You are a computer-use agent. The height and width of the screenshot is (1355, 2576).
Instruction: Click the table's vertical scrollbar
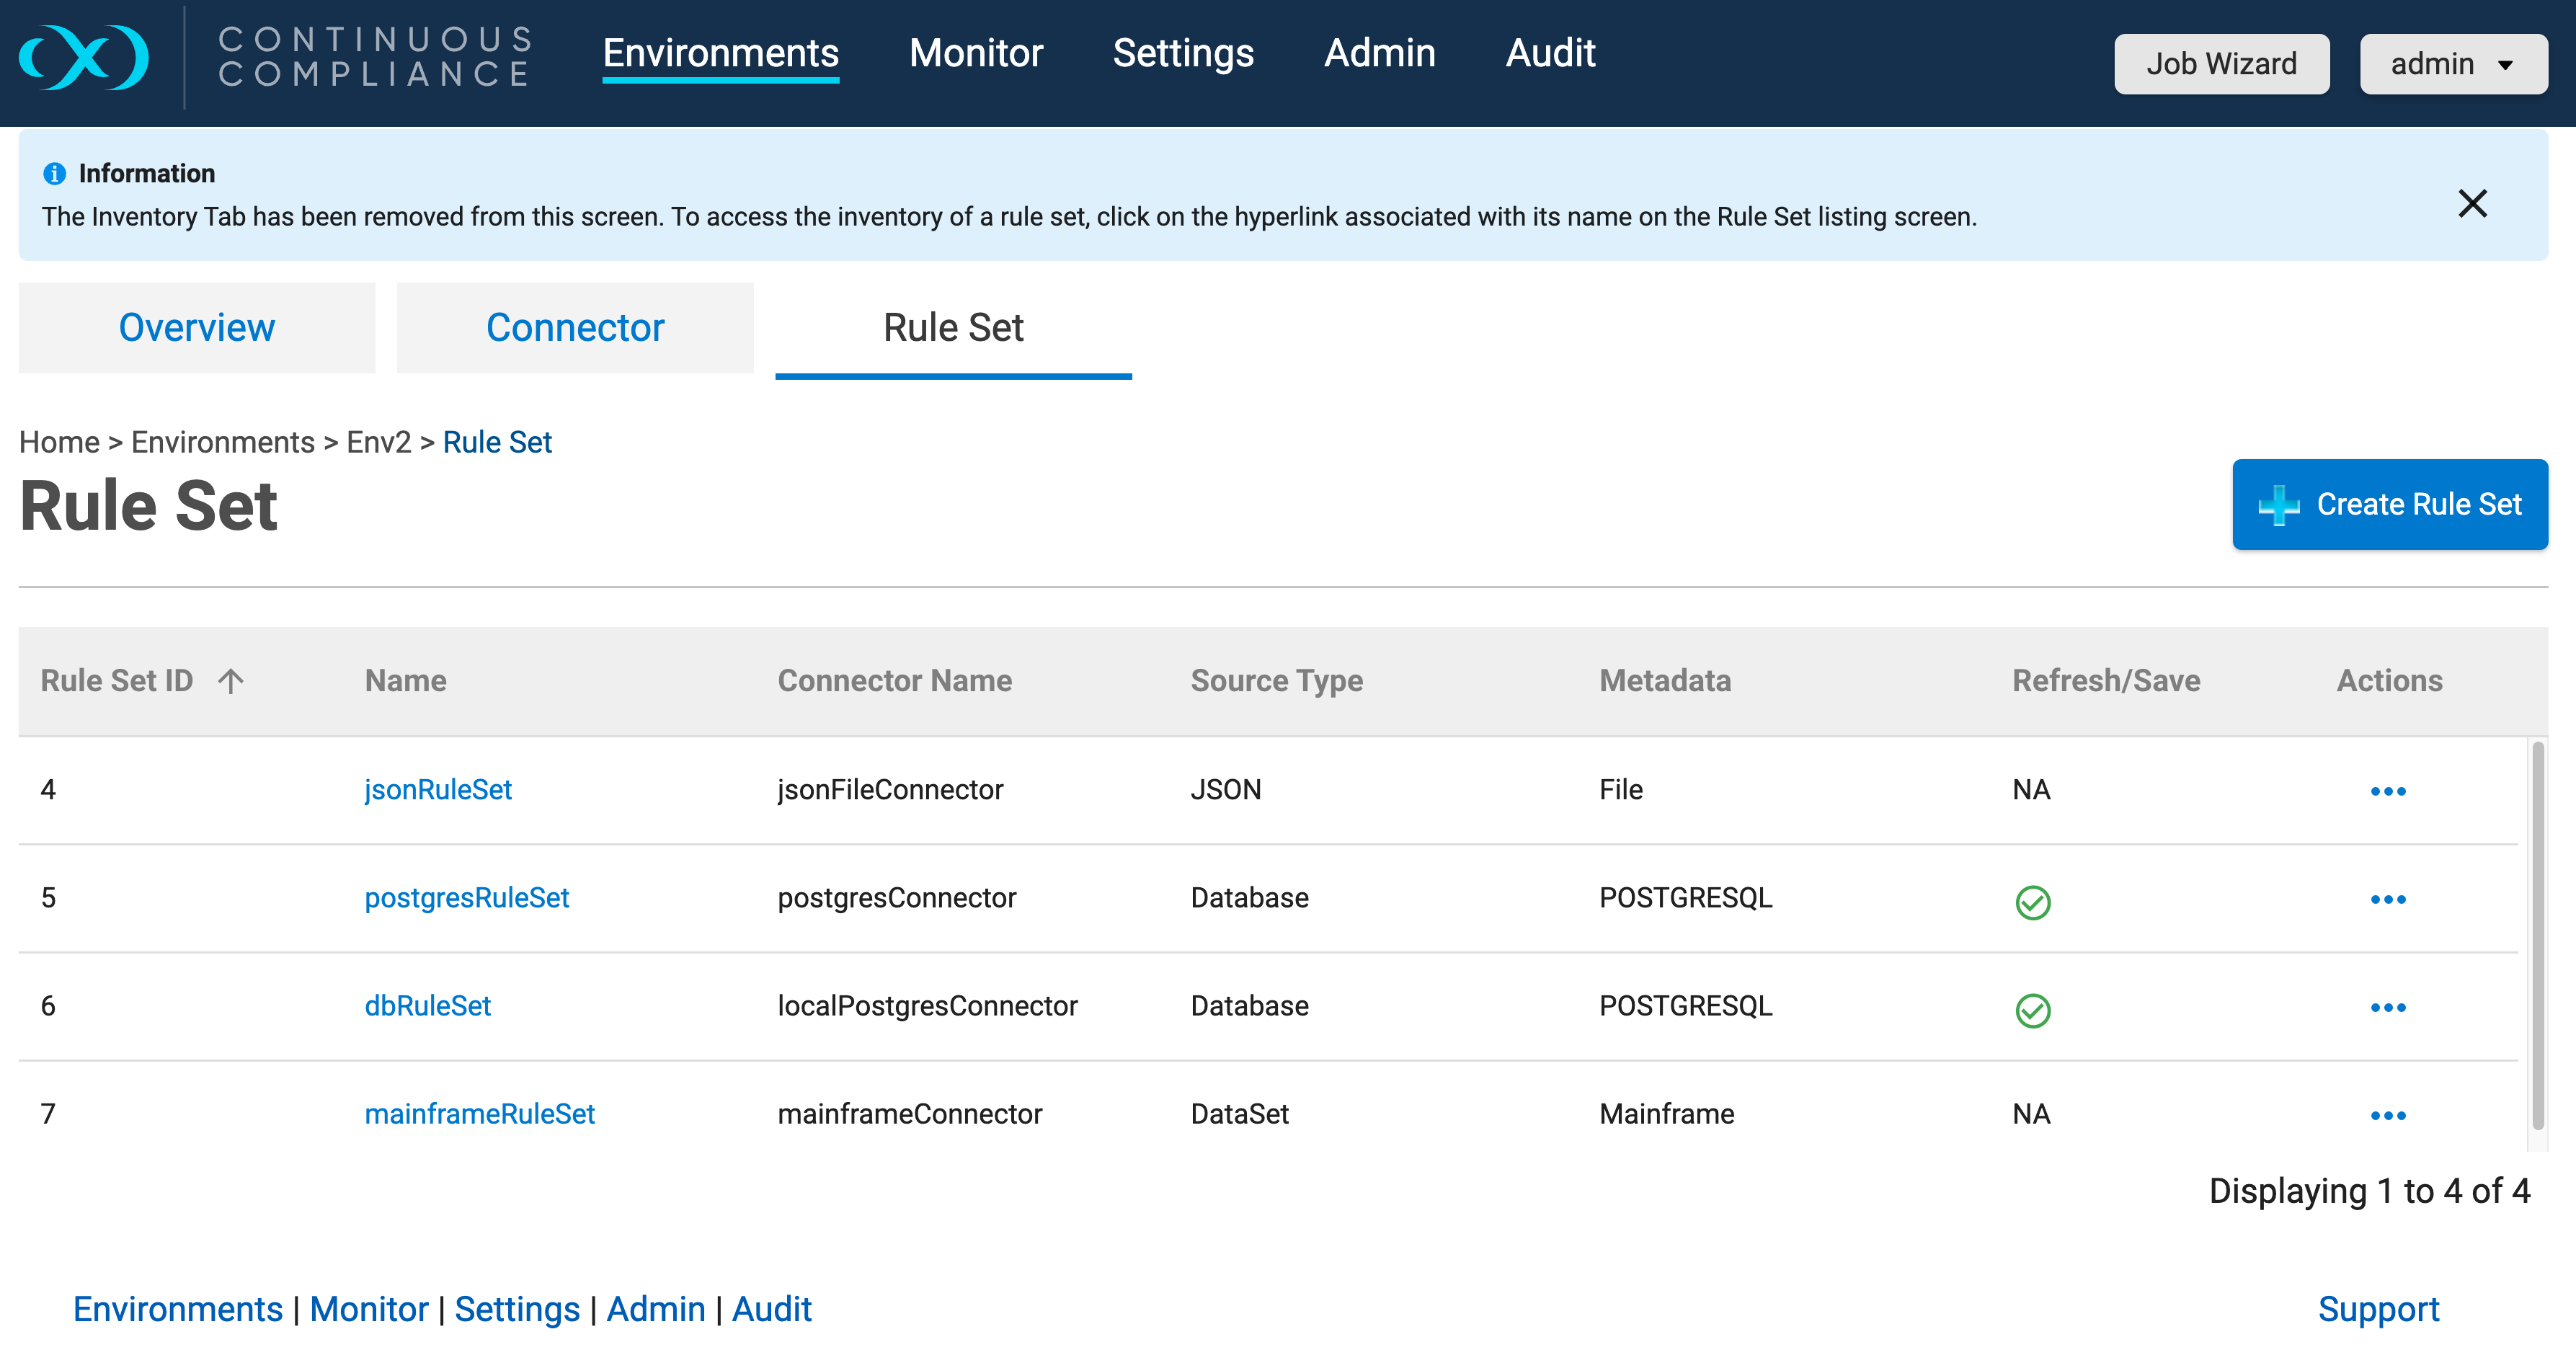[2537, 935]
